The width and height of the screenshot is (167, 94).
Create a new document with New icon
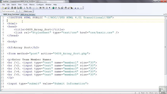click(3, 8)
